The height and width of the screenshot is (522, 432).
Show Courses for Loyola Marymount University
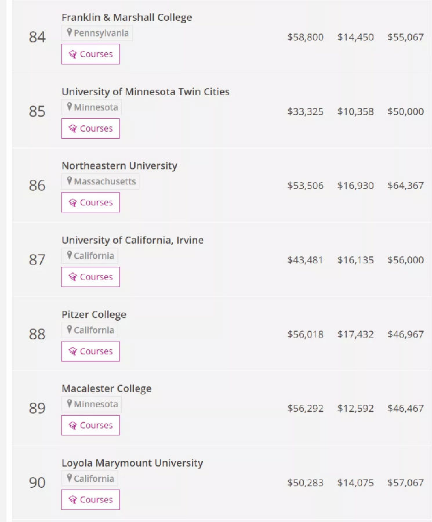[90, 500]
